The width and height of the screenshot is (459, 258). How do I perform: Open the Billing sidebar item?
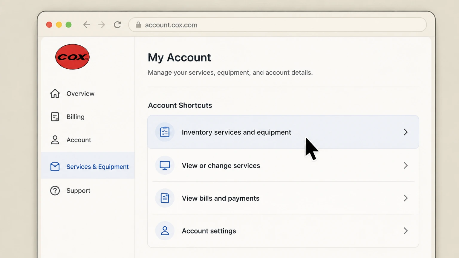pyautogui.click(x=88, y=117)
